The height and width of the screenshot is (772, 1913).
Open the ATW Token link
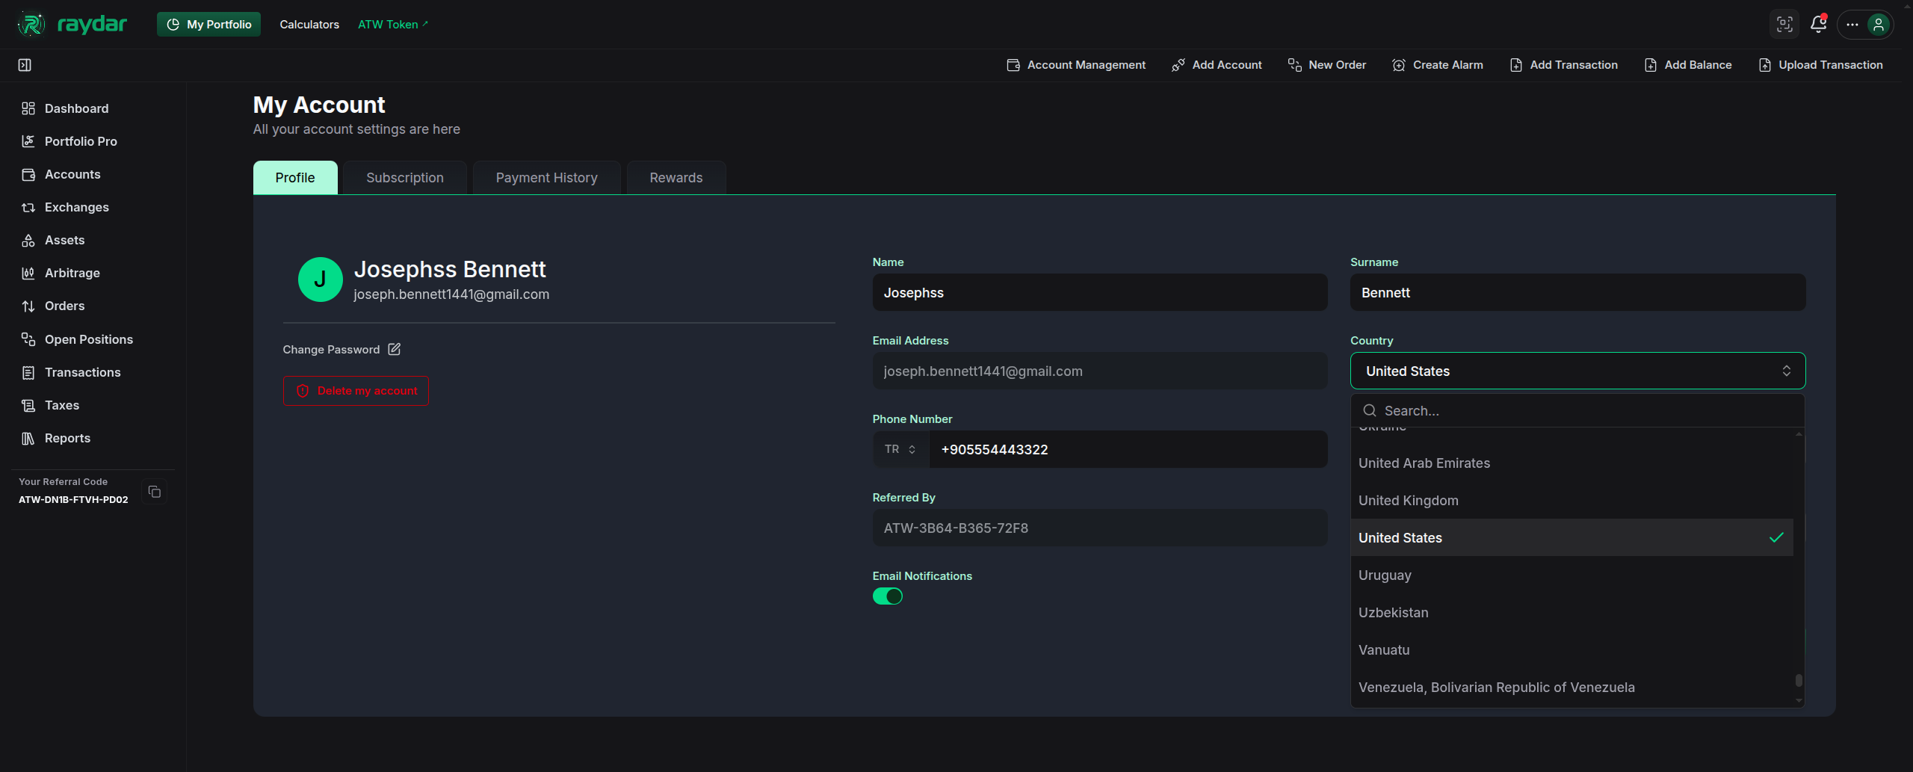click(393, 24)
